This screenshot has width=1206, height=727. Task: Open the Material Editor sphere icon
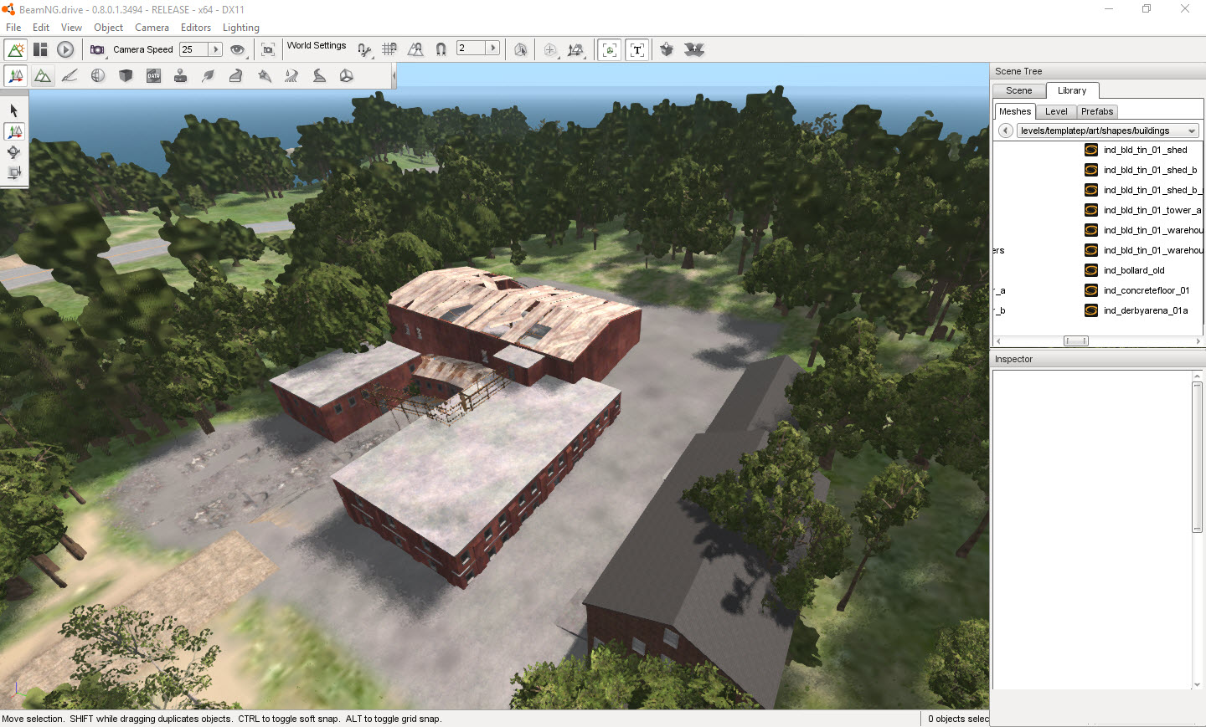point(98,76)
